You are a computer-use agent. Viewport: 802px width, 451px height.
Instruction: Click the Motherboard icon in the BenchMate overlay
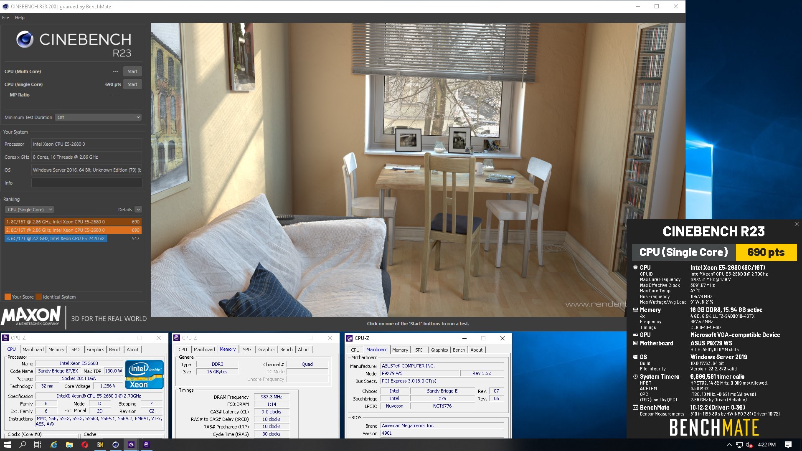pos(635,343)
